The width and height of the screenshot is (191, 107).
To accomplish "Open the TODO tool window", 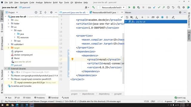I will click(x=27, y=97).
